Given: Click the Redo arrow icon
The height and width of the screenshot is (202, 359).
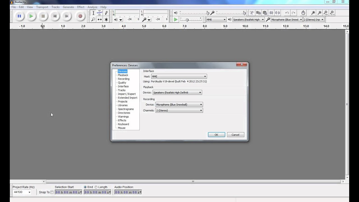Looking at the screenshot, I should 293,13.
